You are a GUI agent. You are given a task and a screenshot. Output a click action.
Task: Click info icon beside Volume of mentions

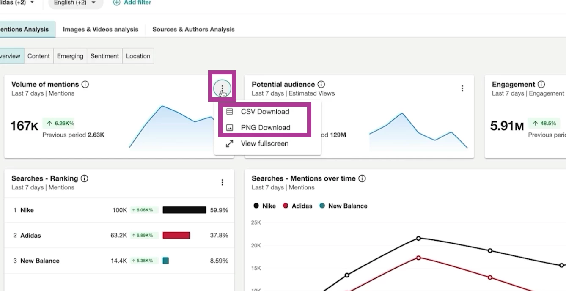[85, 84]
